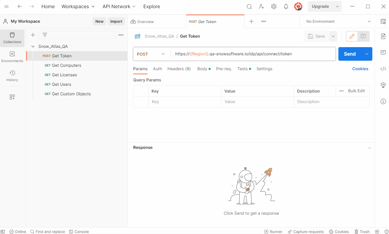389x234 pixels.
Task: Open the tab three-dot options menu
Action: coord(264,22)
